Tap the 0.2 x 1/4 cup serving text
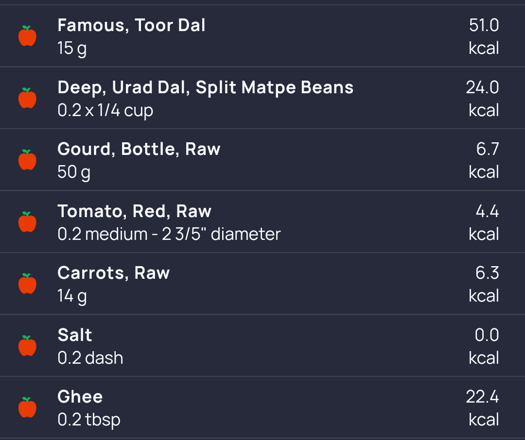The width and height of the screenshot is (525, 440). pyautogui.click(x=105, y=110)
